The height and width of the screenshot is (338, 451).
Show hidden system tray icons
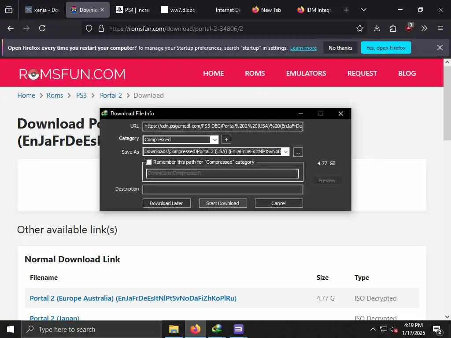click(x=373, y=329)
